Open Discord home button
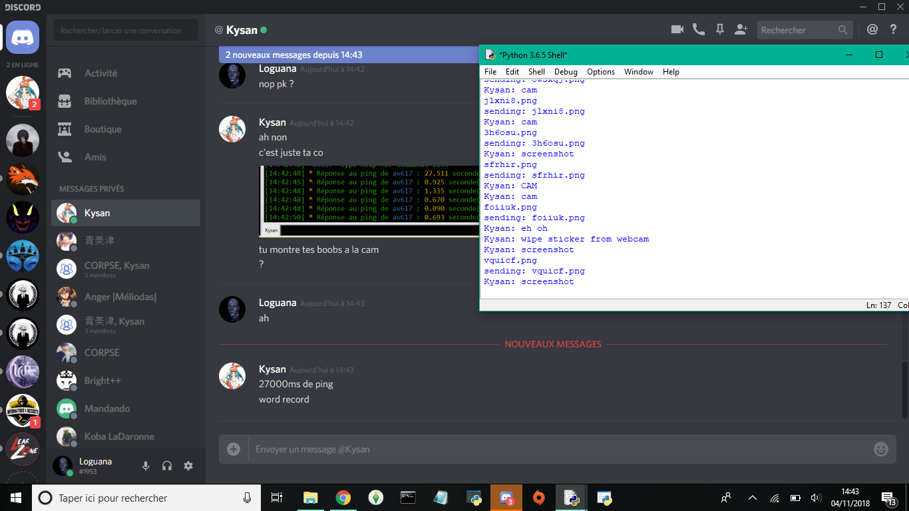The image size is (909, 511). [x=23, y=37]
